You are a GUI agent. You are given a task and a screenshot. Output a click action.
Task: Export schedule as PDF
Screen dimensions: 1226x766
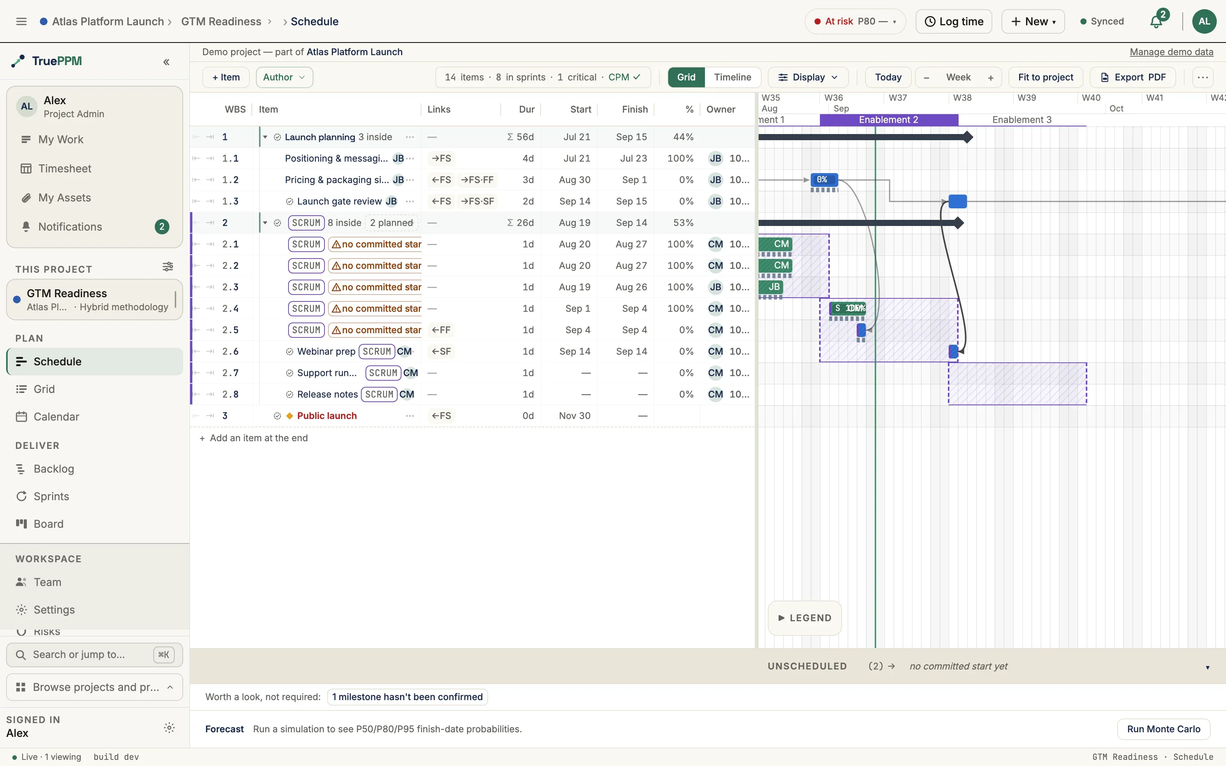tap(1133, 77)
